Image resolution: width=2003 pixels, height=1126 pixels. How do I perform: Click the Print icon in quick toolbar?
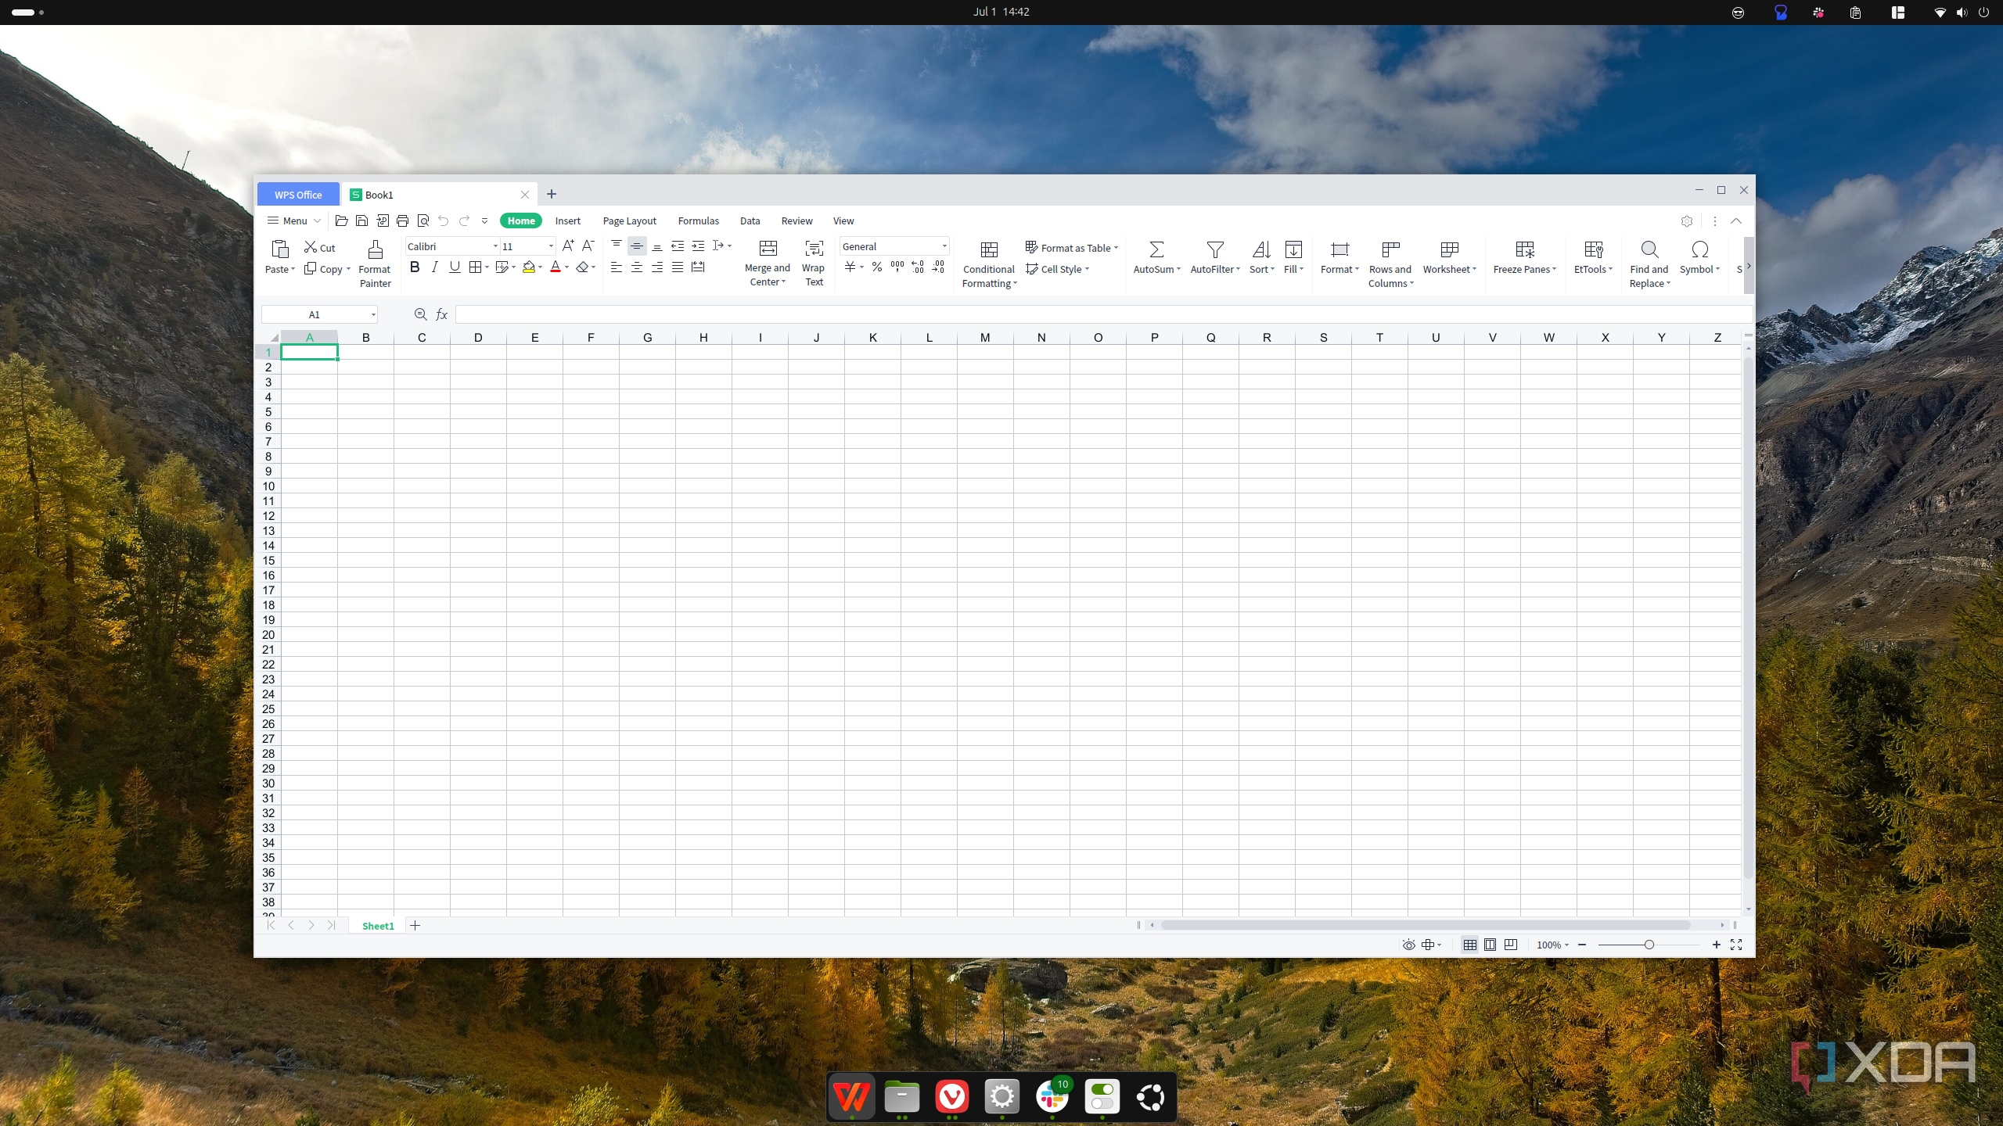pyautogui.click(x=402, y=221)
